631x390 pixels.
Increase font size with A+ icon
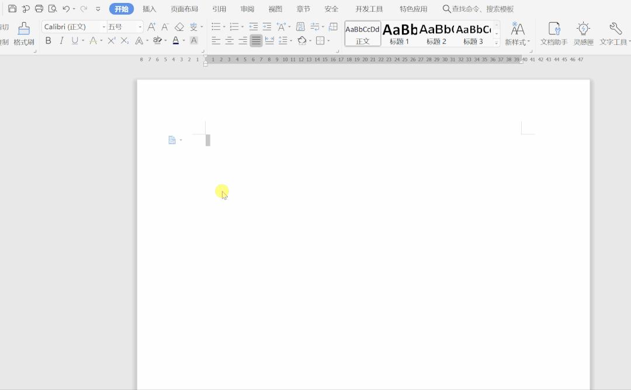tap(151, 27)
